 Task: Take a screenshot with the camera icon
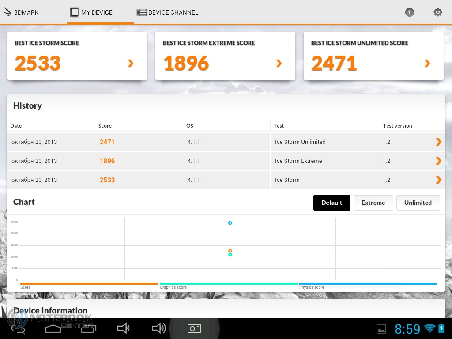(194, 328)
